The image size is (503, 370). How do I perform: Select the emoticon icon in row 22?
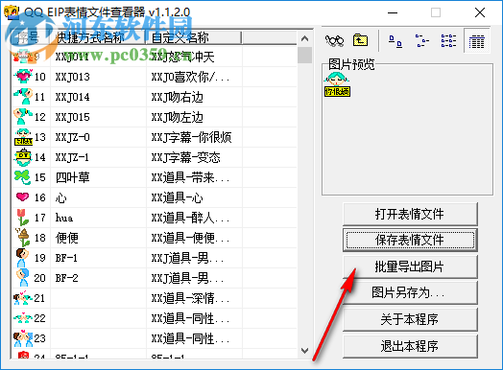click(x=22, y=318)
